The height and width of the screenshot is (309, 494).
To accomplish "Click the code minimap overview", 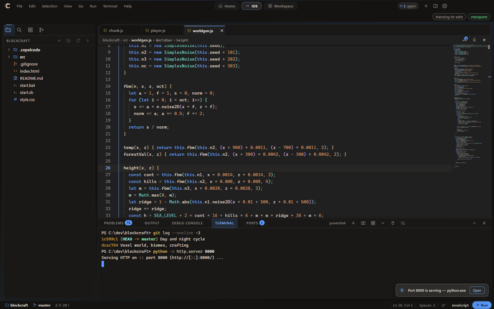I will (471, 107).
